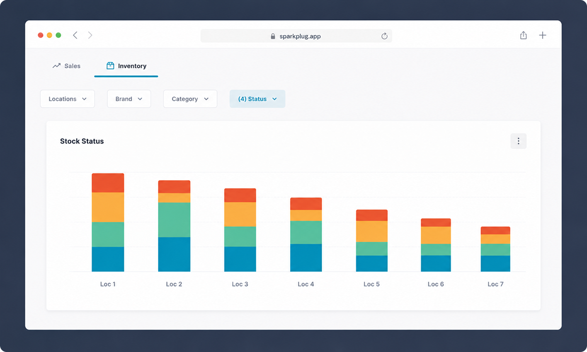
Task: Click the orange segment of Loc 5 bar
Action: [x=372, y=231]
